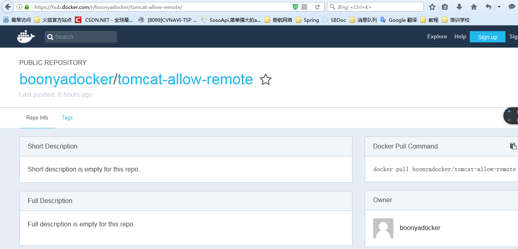Image resolution: width=518 pixels, height=249 pixels.
Task: Click the browser back arrow button
Action: tap(8, 7)
